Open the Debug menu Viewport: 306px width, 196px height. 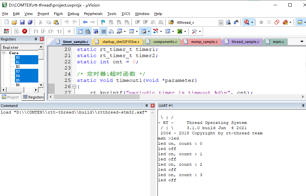click(x=73, y=14)
